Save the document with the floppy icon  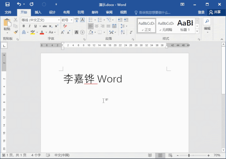7,4
